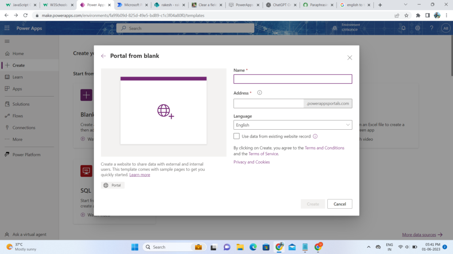
Task: Open Apps in sidebar
Action: [x=30, y=89]
